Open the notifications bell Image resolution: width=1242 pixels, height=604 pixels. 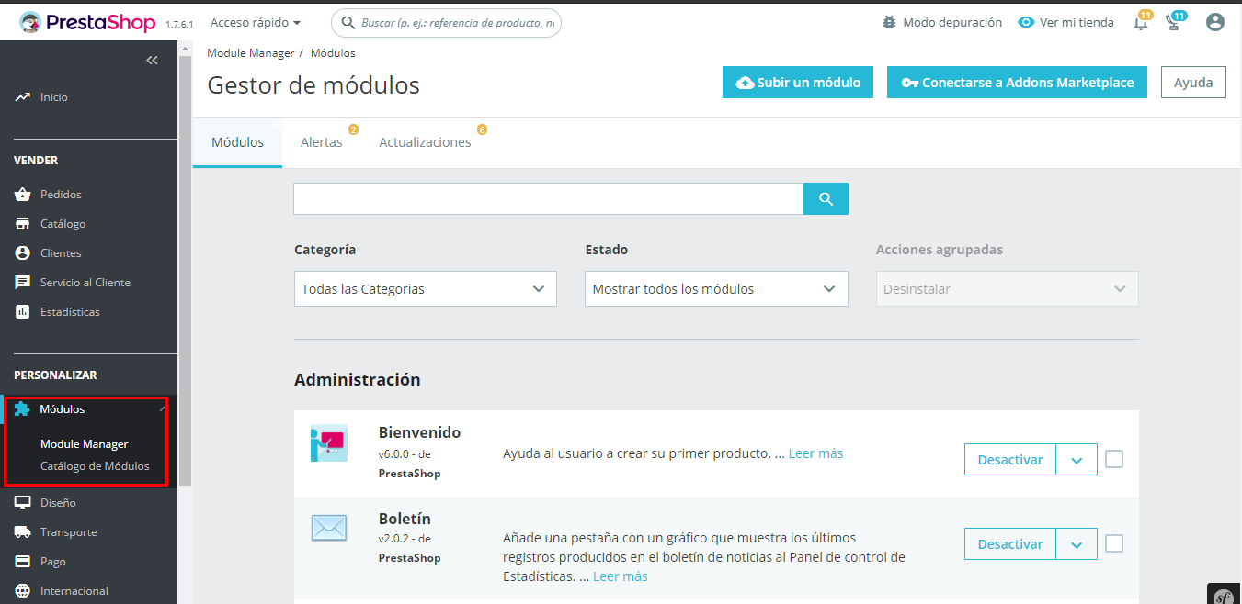tap(1141, 23)
